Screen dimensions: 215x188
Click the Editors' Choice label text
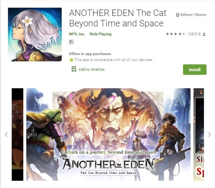click(193, 15)
